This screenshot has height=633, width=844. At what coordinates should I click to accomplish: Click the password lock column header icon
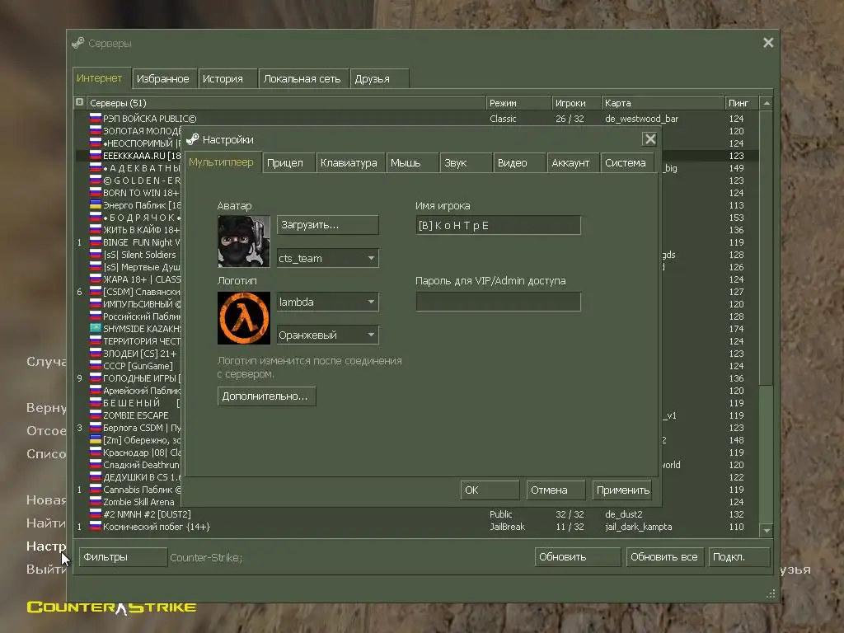[x=80, y=102]
